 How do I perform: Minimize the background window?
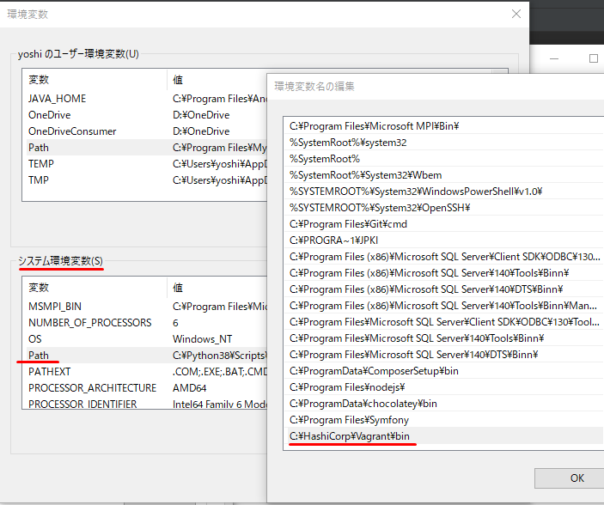[554, 58]
